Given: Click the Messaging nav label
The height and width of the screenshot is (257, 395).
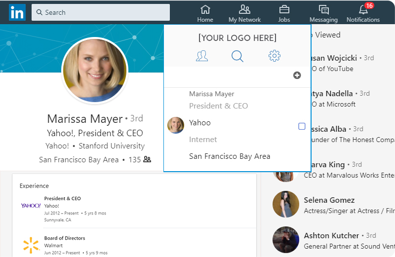Looking at the screenshot, I should pyautogui.click(x=323, y=20).
